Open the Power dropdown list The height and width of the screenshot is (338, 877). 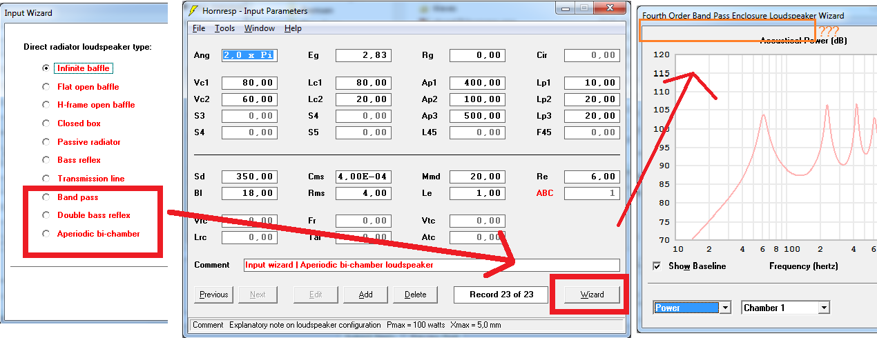[x=724, y=308]
